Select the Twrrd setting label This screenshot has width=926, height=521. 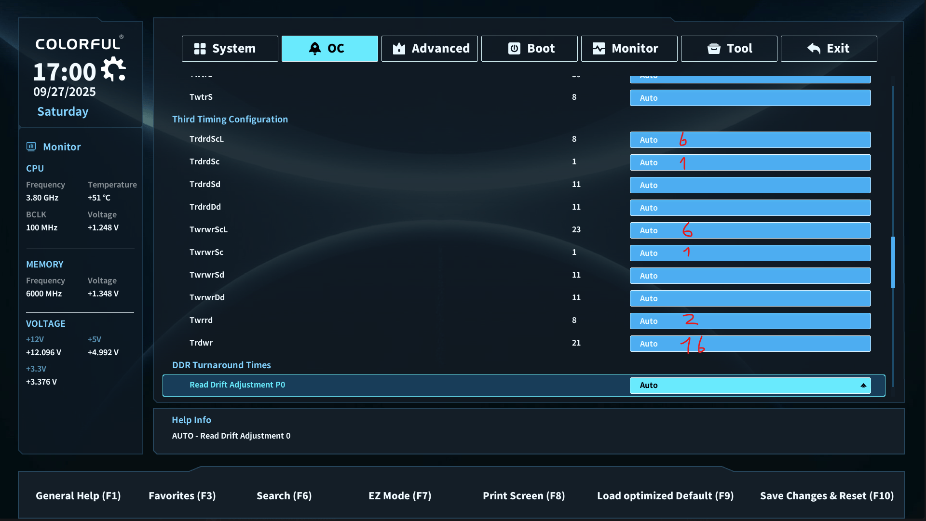click(x=201, y=320)
